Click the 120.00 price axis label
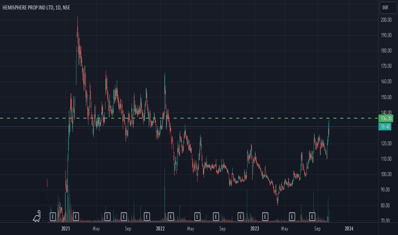Screen dimensions: 398x235 pos(386,144)
